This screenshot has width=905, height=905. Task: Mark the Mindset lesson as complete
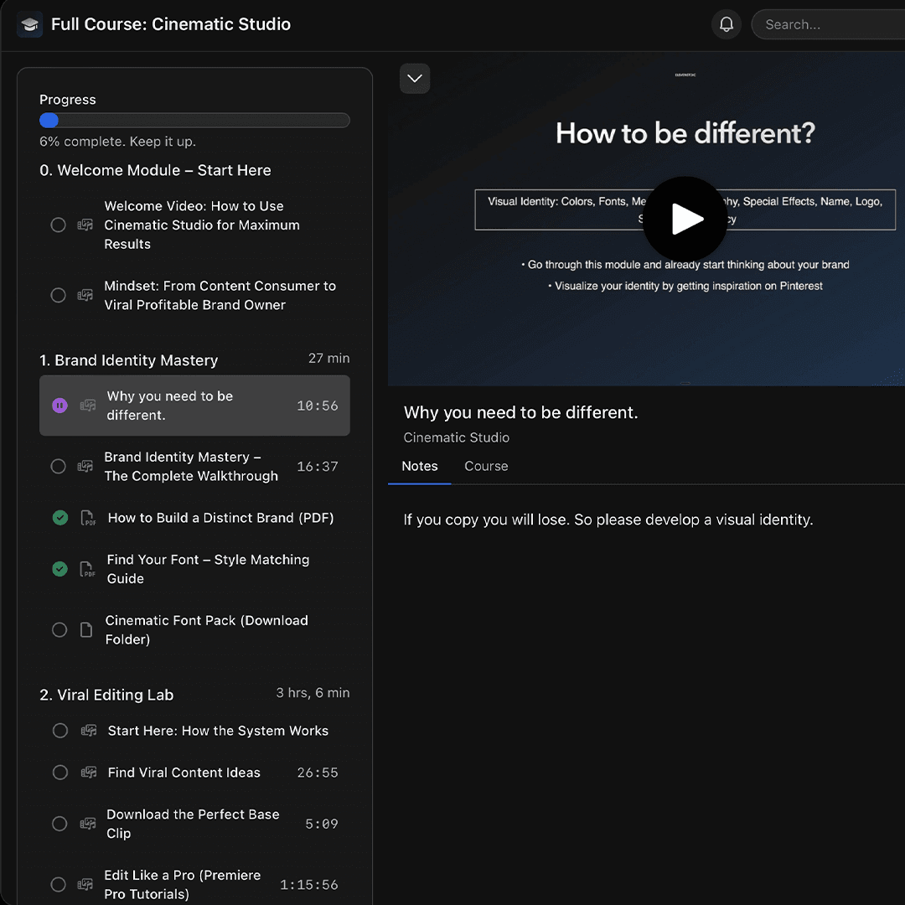(x=58, y=295)
